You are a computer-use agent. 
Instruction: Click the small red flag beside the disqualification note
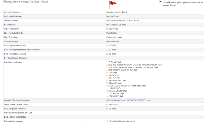pos(161,2)
